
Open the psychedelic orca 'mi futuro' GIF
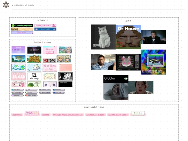(153, 62)
